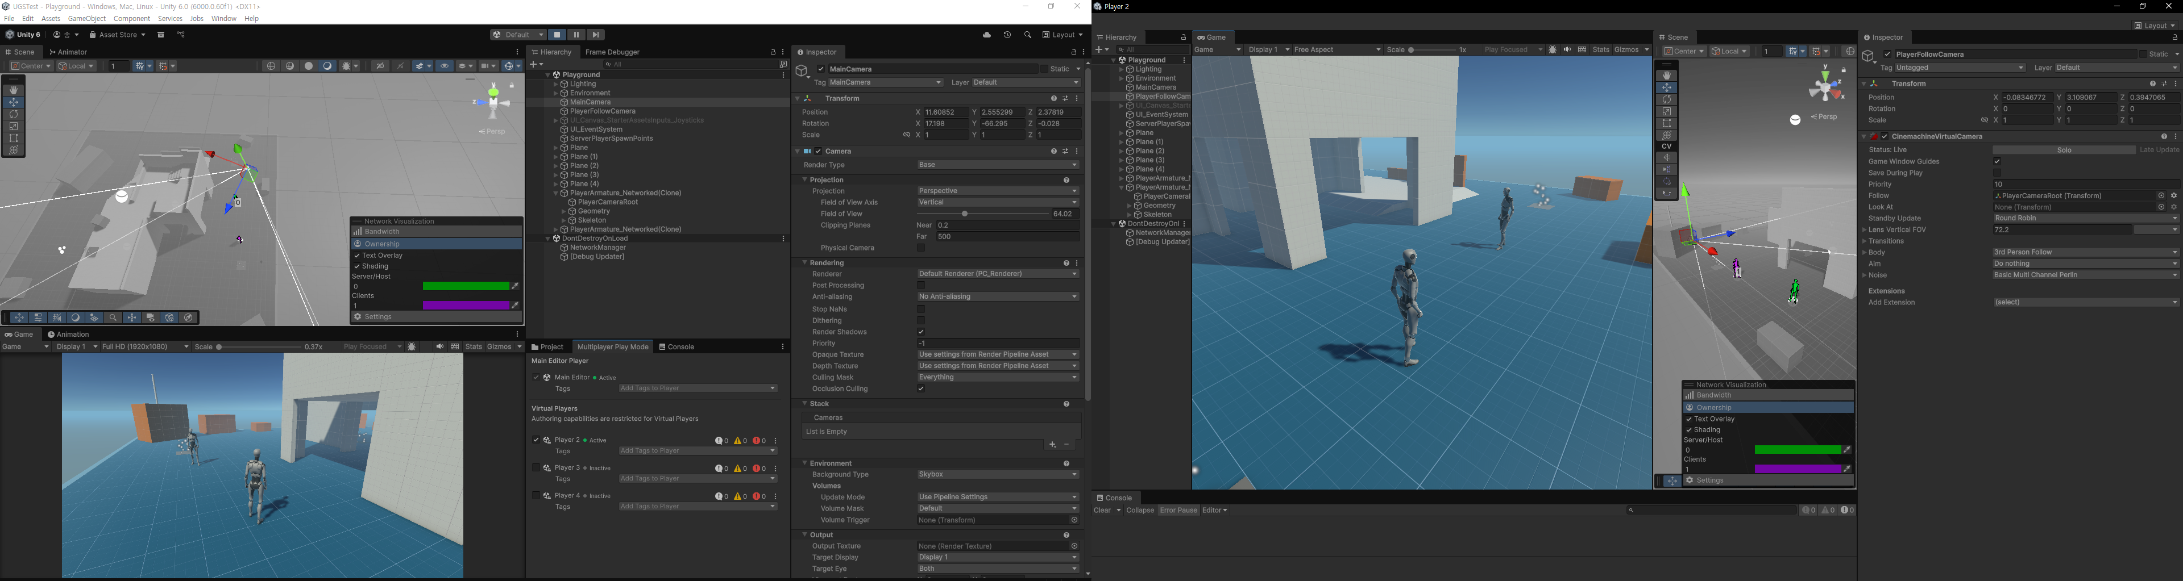
Task: Toggle Render Shadows checkbox
Action: (x=921, y=332)
